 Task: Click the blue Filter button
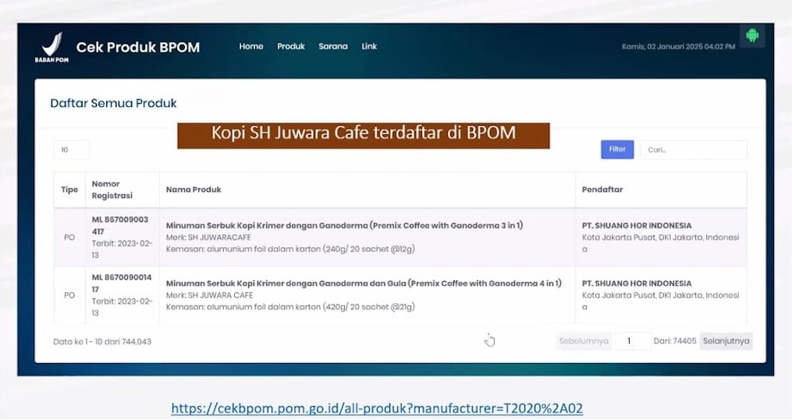pos(617,150)
